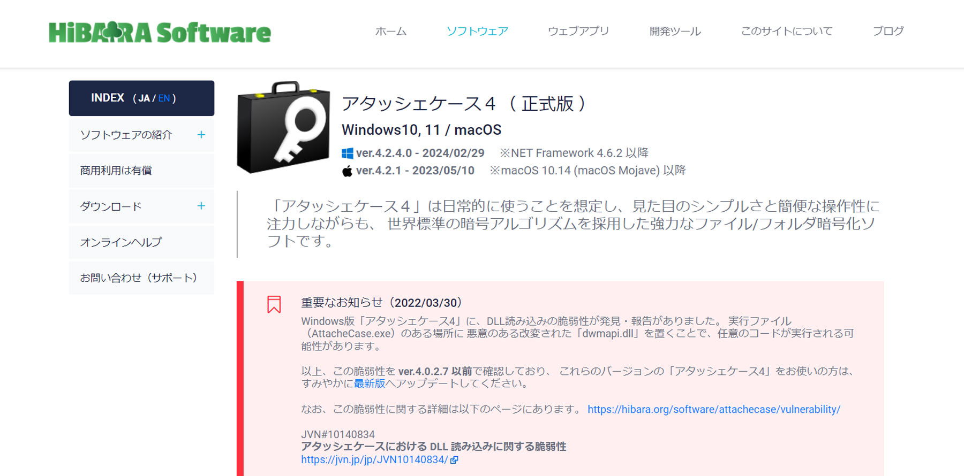This screenshot has width=964, height=476.
Task: Open the ホーム nav item
Action: tap(391, 31)
